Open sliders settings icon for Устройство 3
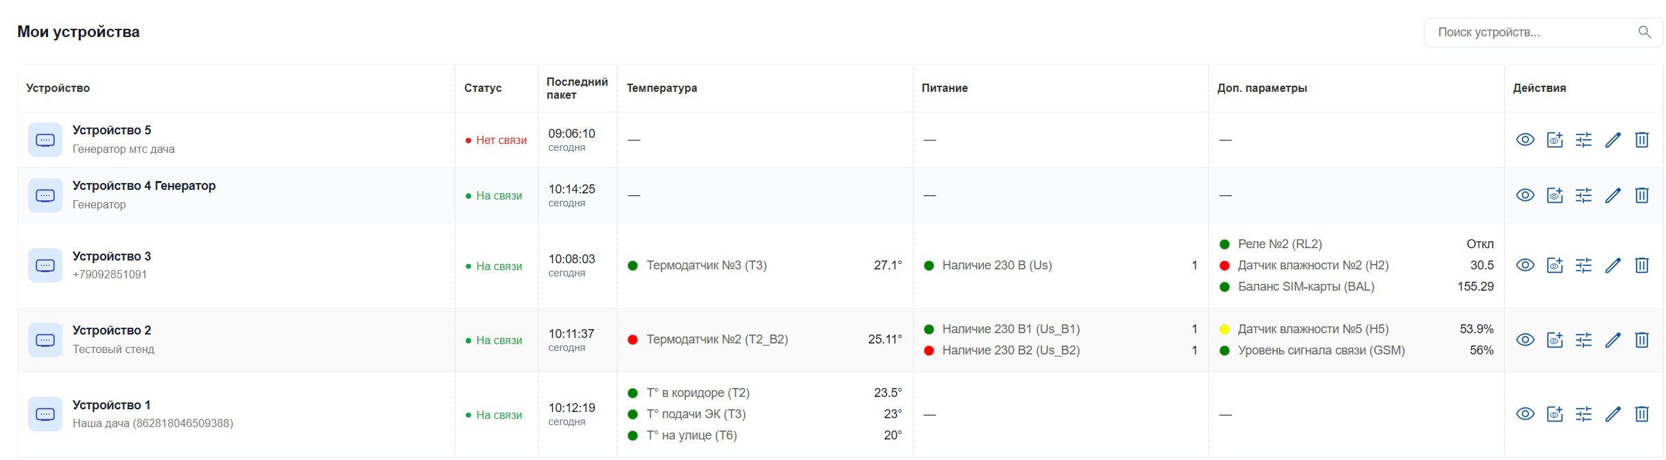This screenshot has height=460, width=1666. (1583, 265)
